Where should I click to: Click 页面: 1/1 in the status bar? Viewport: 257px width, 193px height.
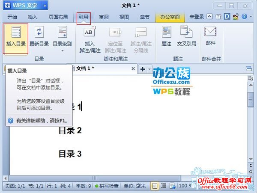(x=15, y=186)
